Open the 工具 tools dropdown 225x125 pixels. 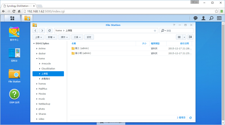(77, 37)
